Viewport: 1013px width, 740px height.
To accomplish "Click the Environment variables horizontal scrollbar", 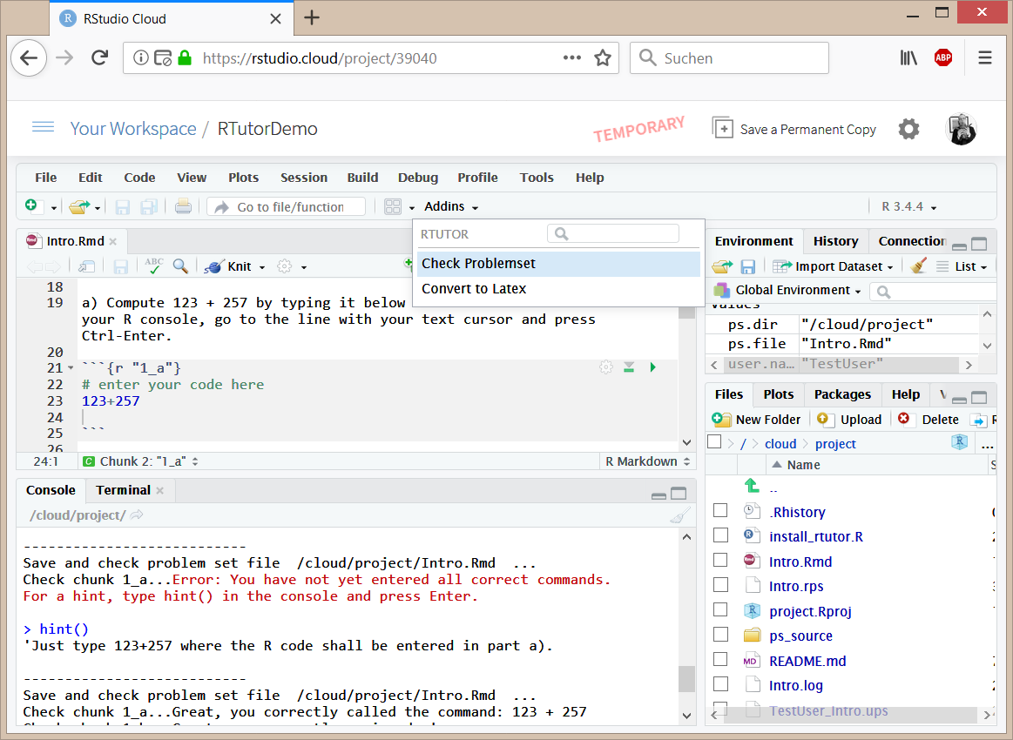I will tap(841, 365).
